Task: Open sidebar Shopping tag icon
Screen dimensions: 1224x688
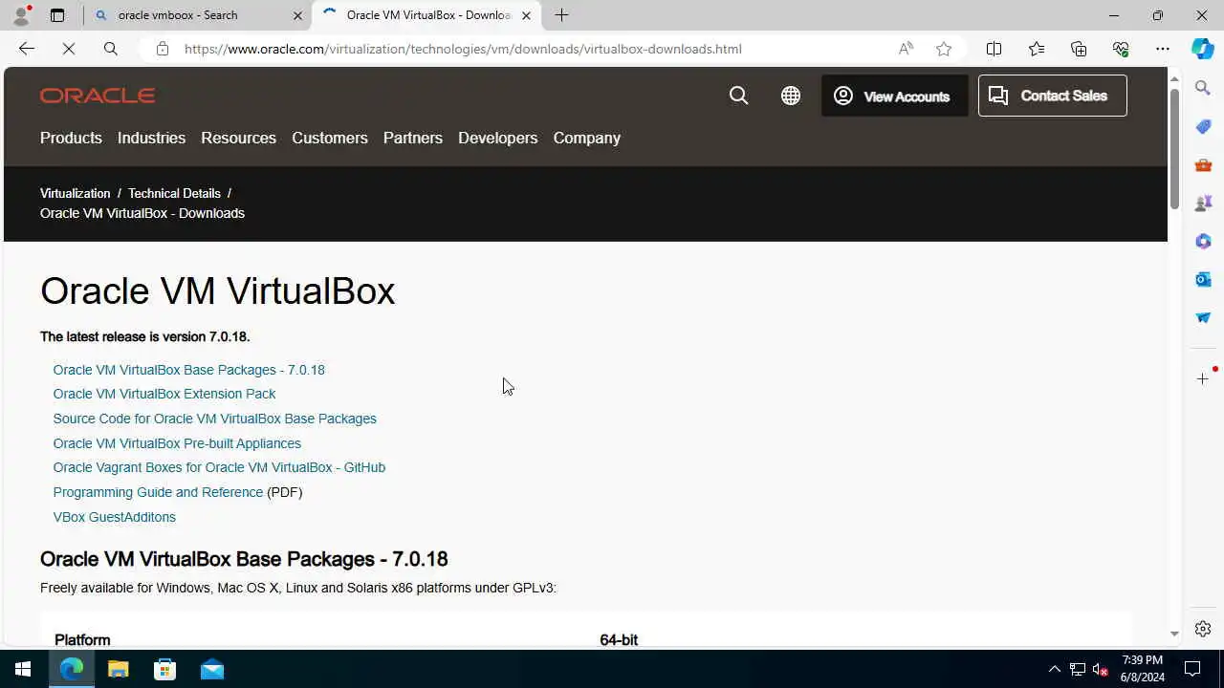Action: [1203, 126]
